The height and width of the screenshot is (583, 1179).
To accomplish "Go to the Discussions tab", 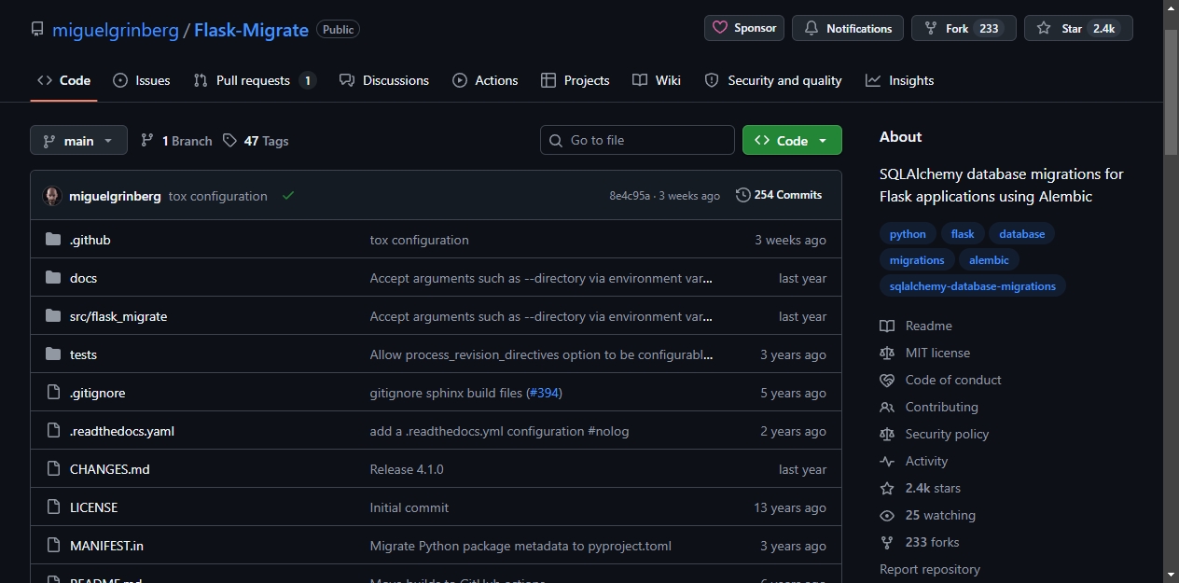I will click(x=384, y=80).
